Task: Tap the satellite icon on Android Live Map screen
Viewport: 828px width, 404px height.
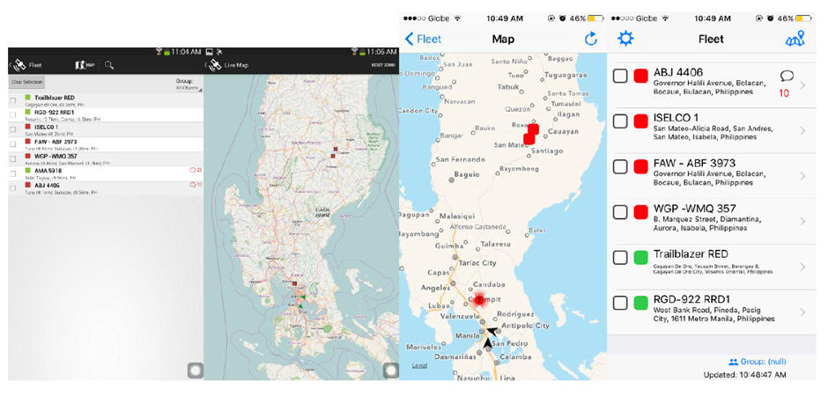Action: click(x=215, y=65)
